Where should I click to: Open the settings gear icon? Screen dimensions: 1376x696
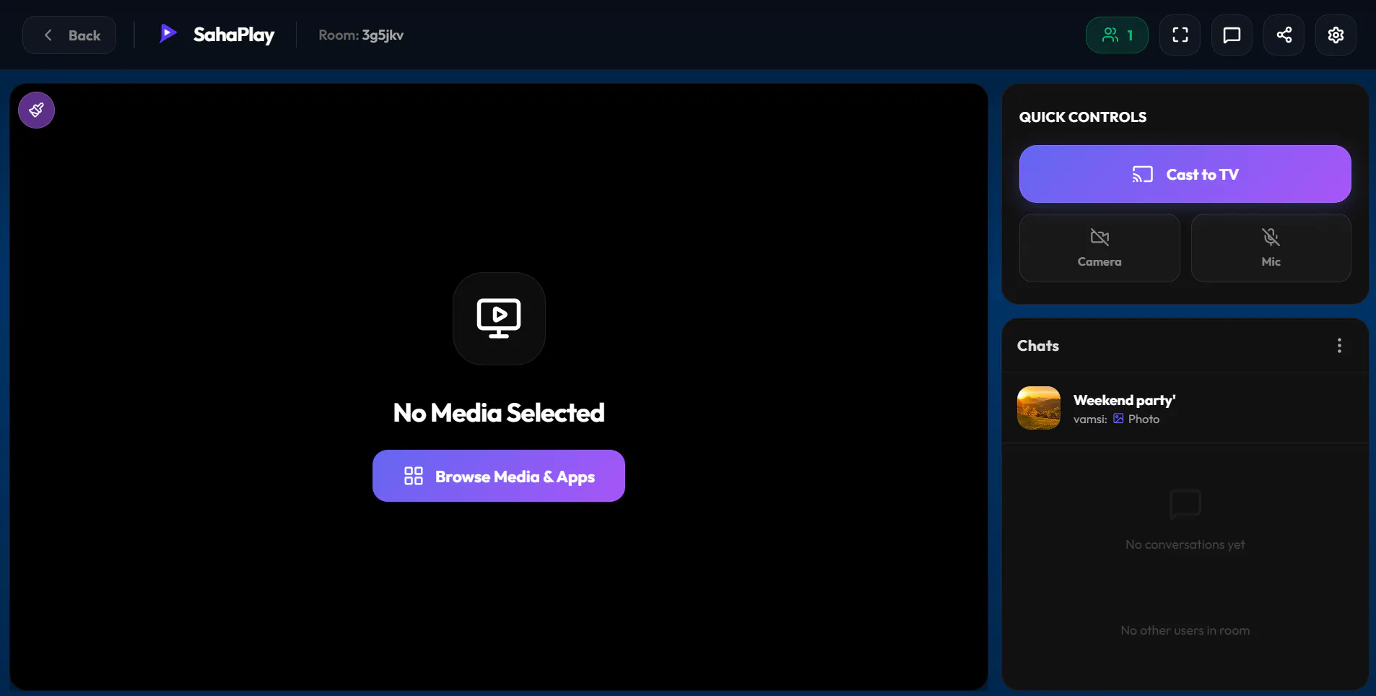point(1336,35)
